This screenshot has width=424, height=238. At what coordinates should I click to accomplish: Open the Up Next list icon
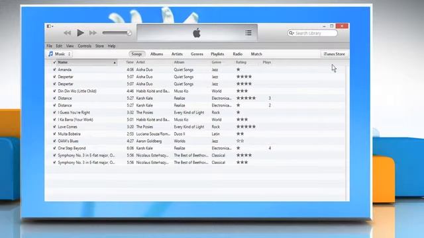click(x=248, y=33)
